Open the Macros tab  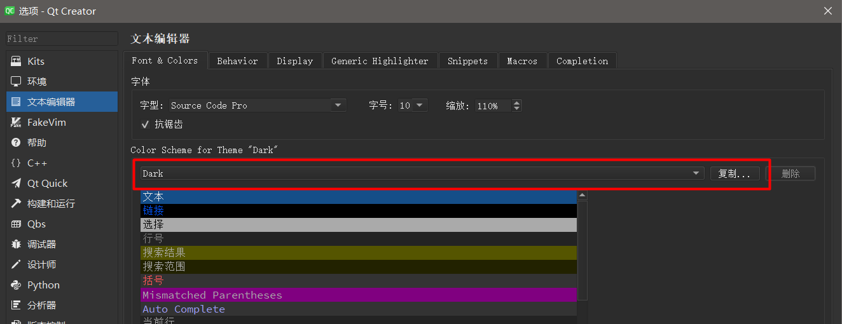coord(522,61)
